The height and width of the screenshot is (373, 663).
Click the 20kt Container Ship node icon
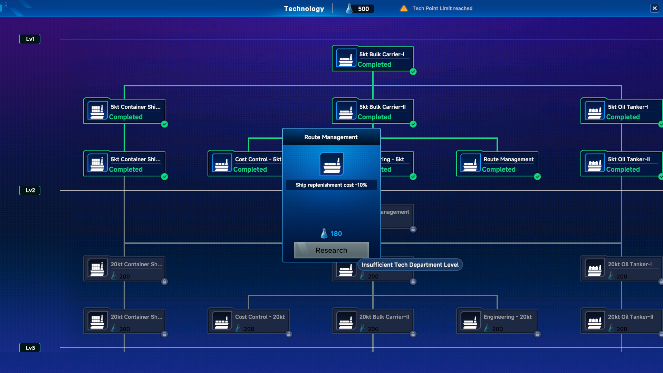click(x=97, y=268)
